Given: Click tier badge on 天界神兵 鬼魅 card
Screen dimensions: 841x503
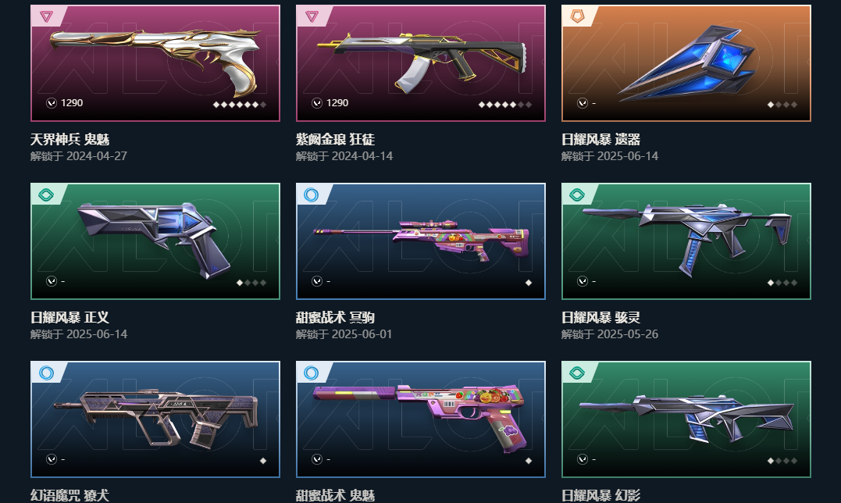Looking at the screenshot, I should (46, 16).
